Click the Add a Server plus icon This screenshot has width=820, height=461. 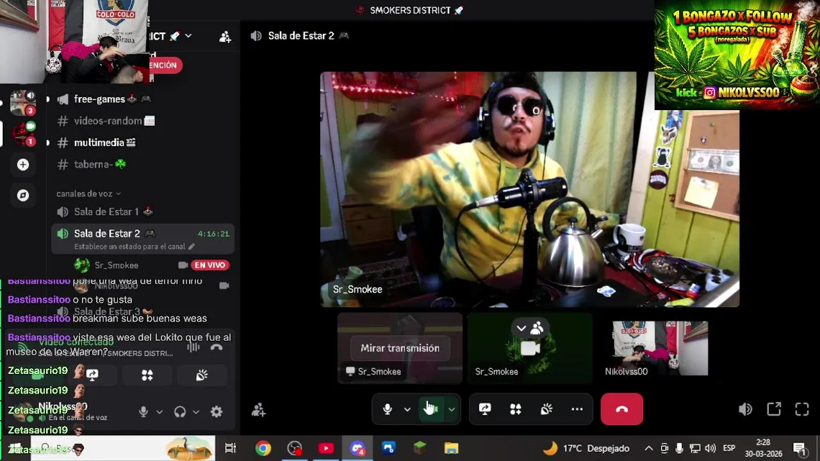(23, 165)
